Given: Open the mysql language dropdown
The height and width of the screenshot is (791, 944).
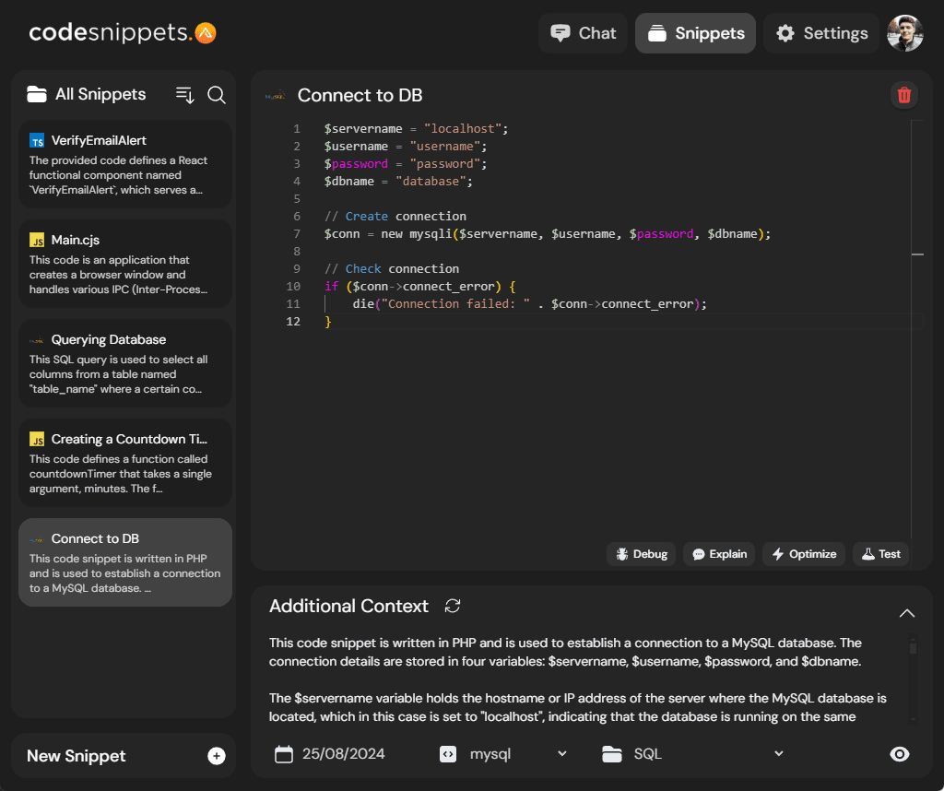Looking at the screenshot, I should pos(518,754).
